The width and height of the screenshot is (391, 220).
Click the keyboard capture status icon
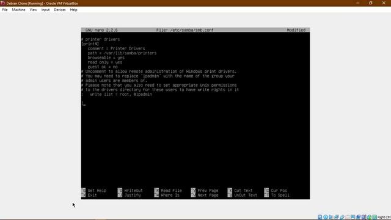coord(375,217)
